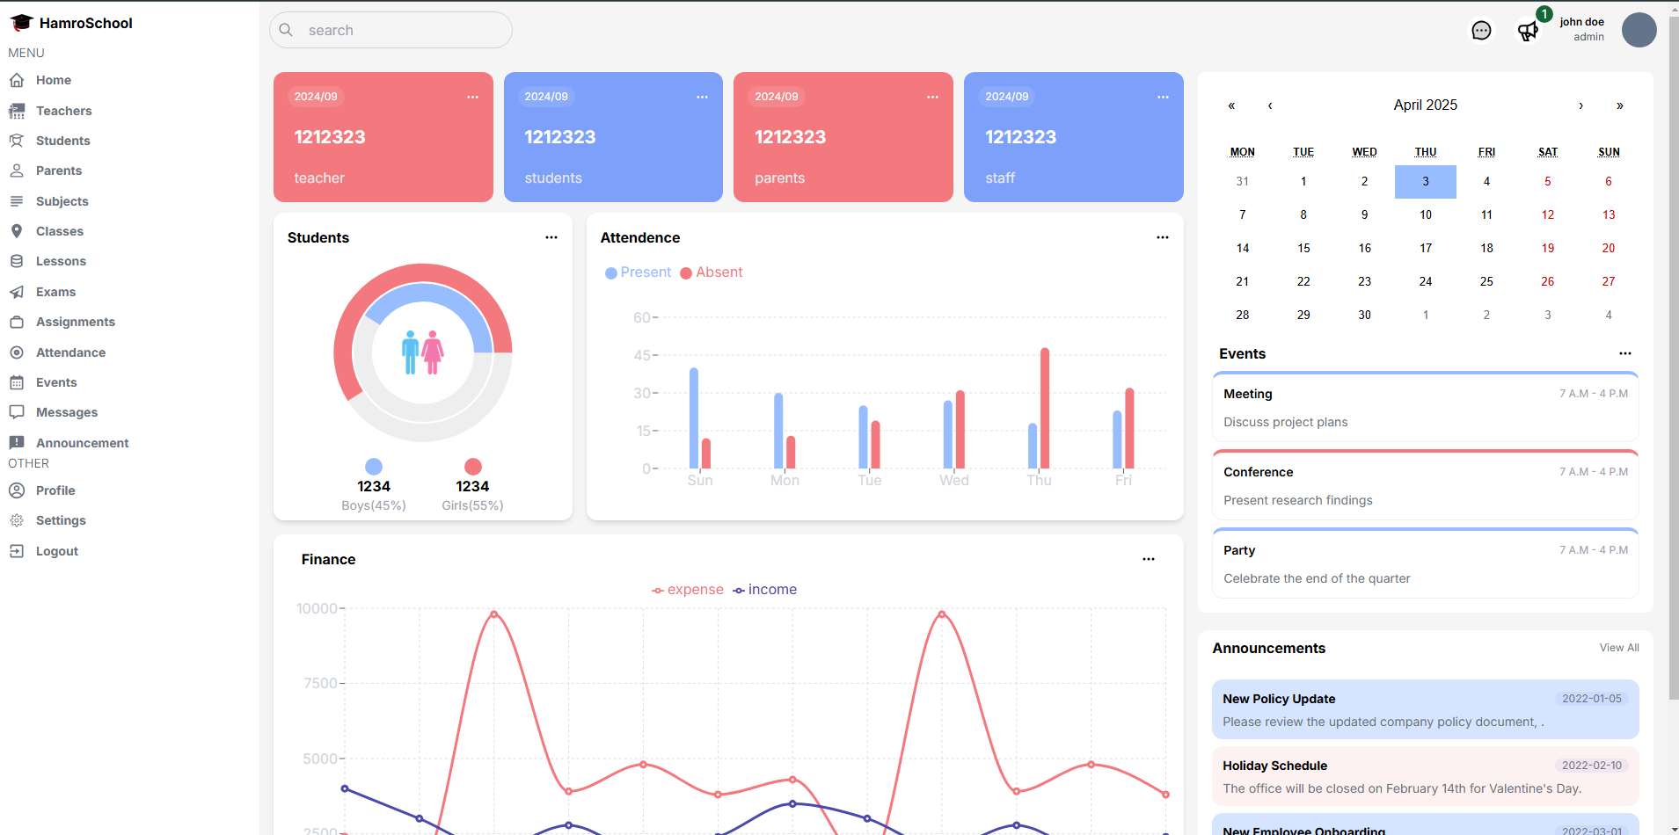The image size is (1679, 835).
Task: Click the Profile user icon in sidebar
Action: [17, 490]
